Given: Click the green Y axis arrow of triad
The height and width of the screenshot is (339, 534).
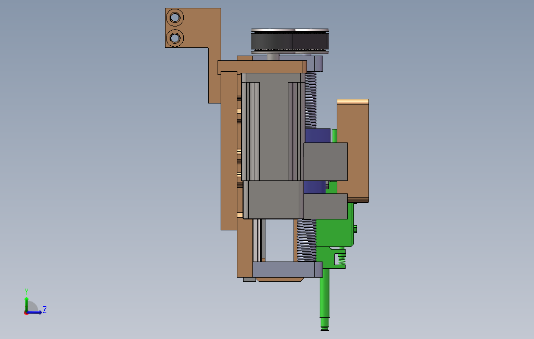Looking at the screenshot, I should pos(27,303).
